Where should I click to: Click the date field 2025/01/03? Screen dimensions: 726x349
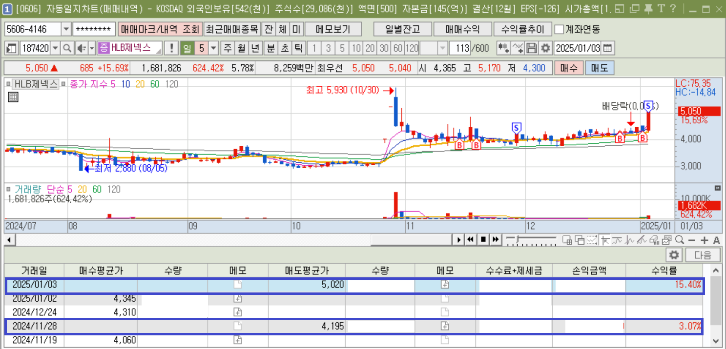pyautogui.click(x=579, y=48)
